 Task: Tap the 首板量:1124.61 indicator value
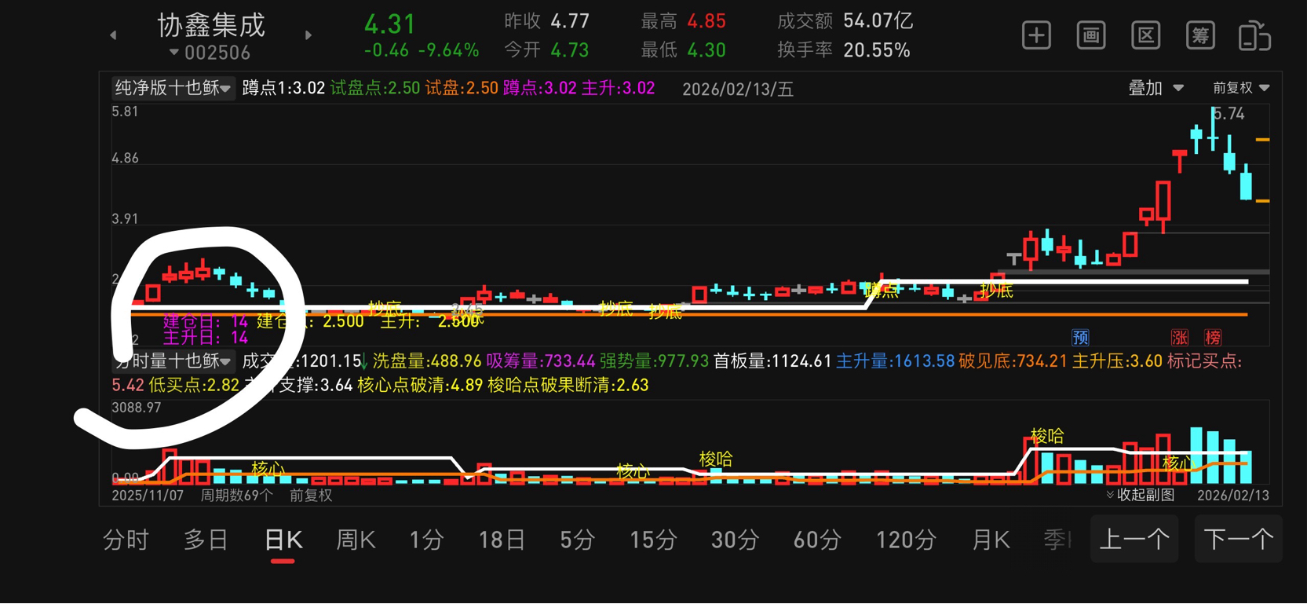coord(772,361)
